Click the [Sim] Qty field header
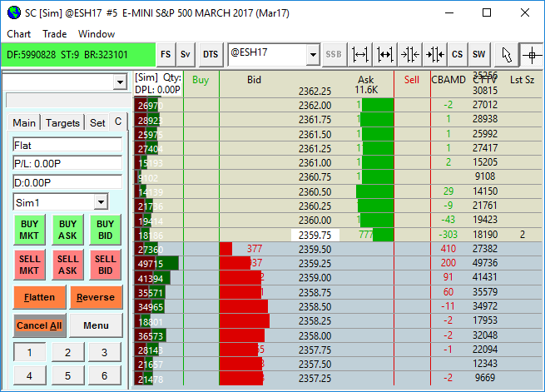The width and height of the screenshot is (545, 392). 158,77
